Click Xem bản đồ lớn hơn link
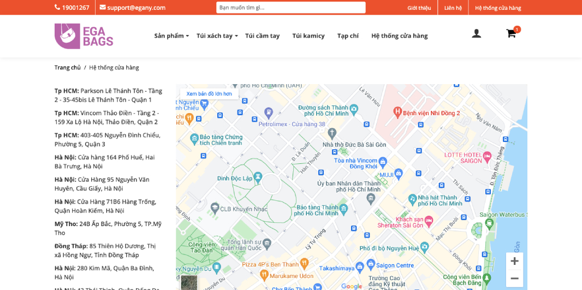Viewport: 582px width, 290px height. click(x=209, y=94)
